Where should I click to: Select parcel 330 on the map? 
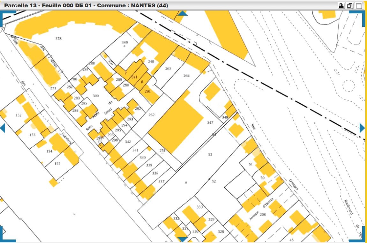[x=199, y=207]
